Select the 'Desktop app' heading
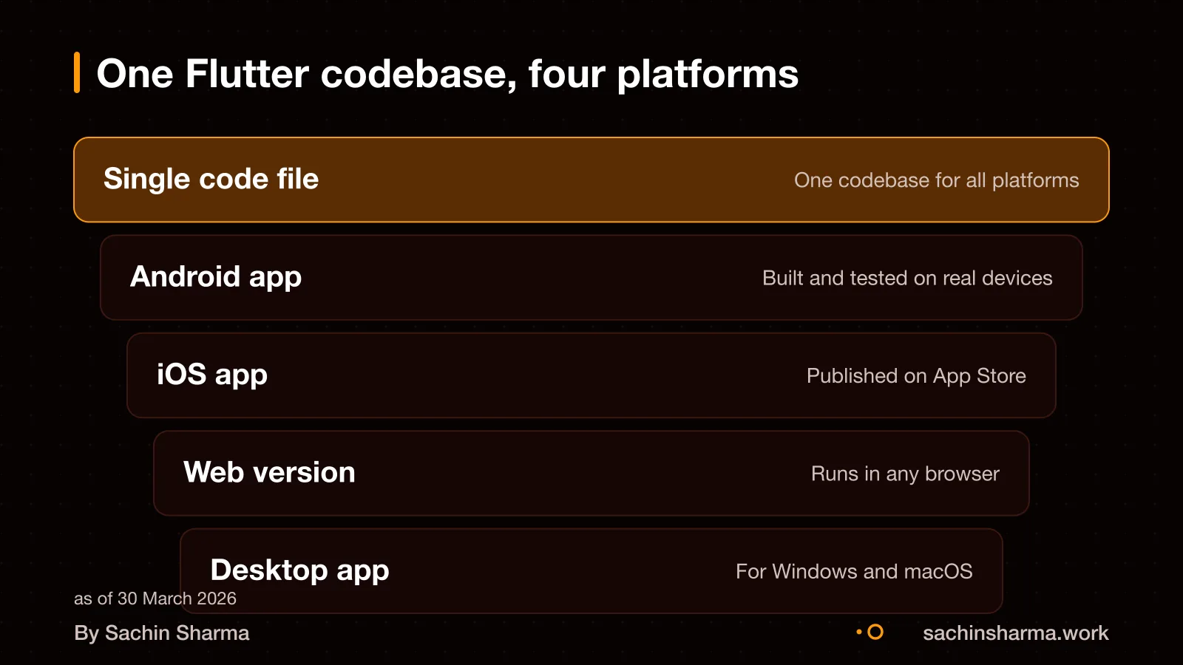Screen dimensions: 1183x665 [299, 570]
